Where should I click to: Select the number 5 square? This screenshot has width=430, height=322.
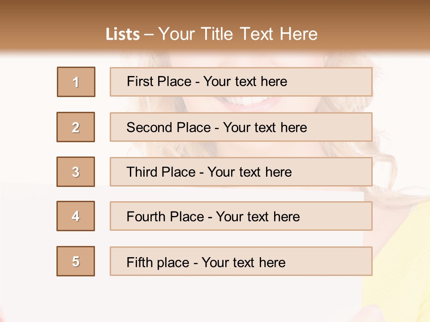click(x=76, y=261)
